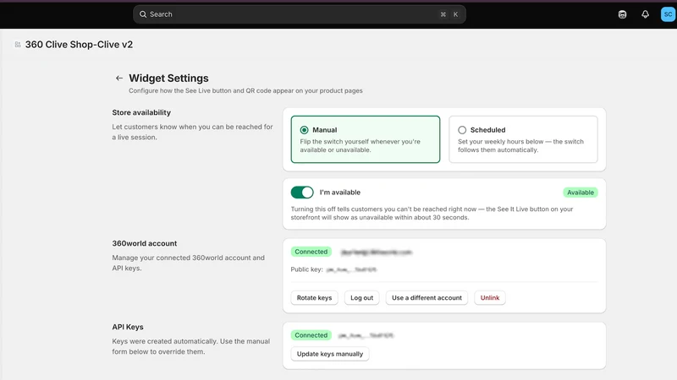Click the search magnifier icon
Image resolution: width=677 pixels, height=380 pixels.
pyautogui.click(x=143, y=14)
